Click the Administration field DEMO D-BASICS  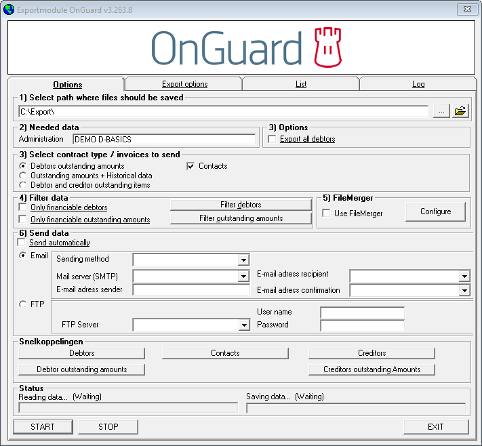(x=164, y=139)
